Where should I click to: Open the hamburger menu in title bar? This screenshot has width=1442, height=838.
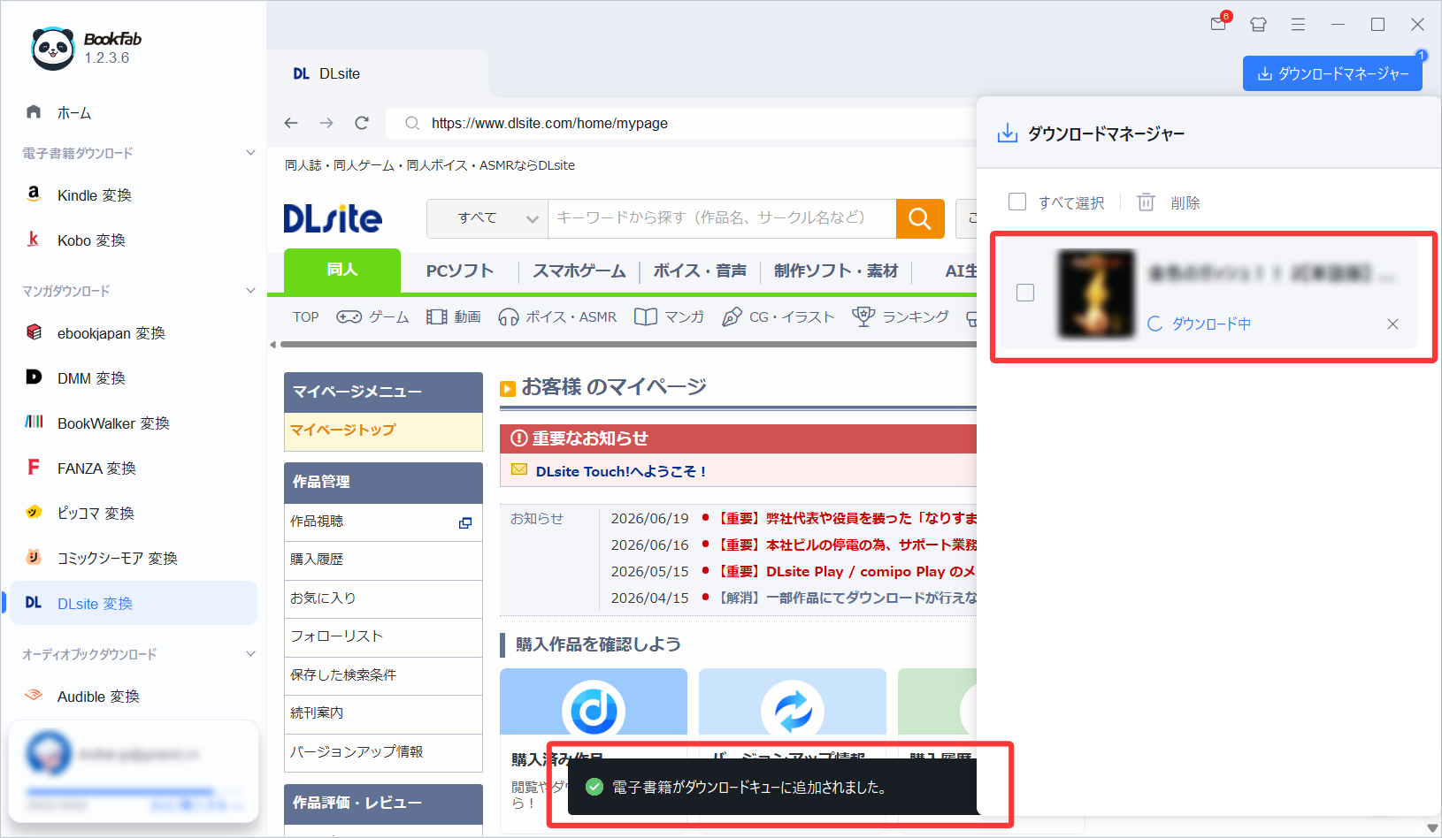[1298, 25]
